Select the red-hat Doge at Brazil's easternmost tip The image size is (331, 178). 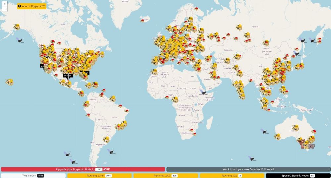pyautogui.click(x=127, y=111)
